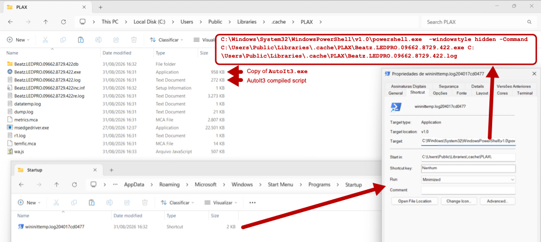Open the Assinaturas Digitais tab

click(408, 86)
